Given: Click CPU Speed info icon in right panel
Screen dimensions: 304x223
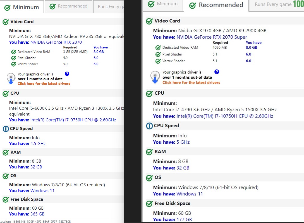Looking at the screenshot, I should (149, 126).
